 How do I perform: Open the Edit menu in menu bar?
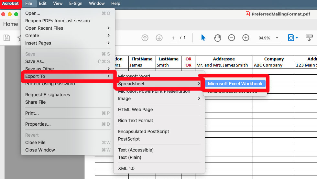click(x=42, y=4)
